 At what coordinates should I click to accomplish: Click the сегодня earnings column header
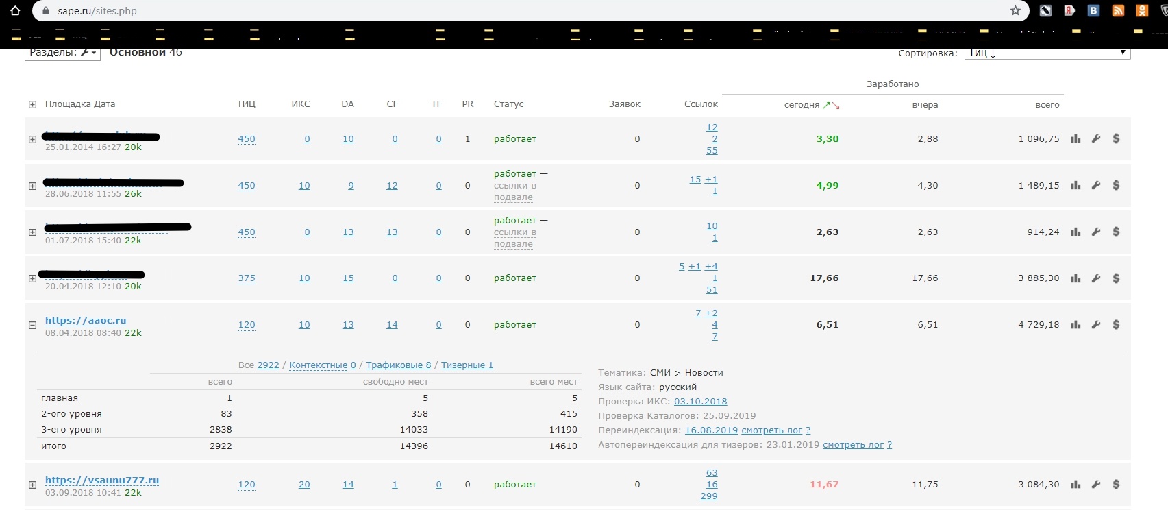pyautogui.click(x=802, y=105)
